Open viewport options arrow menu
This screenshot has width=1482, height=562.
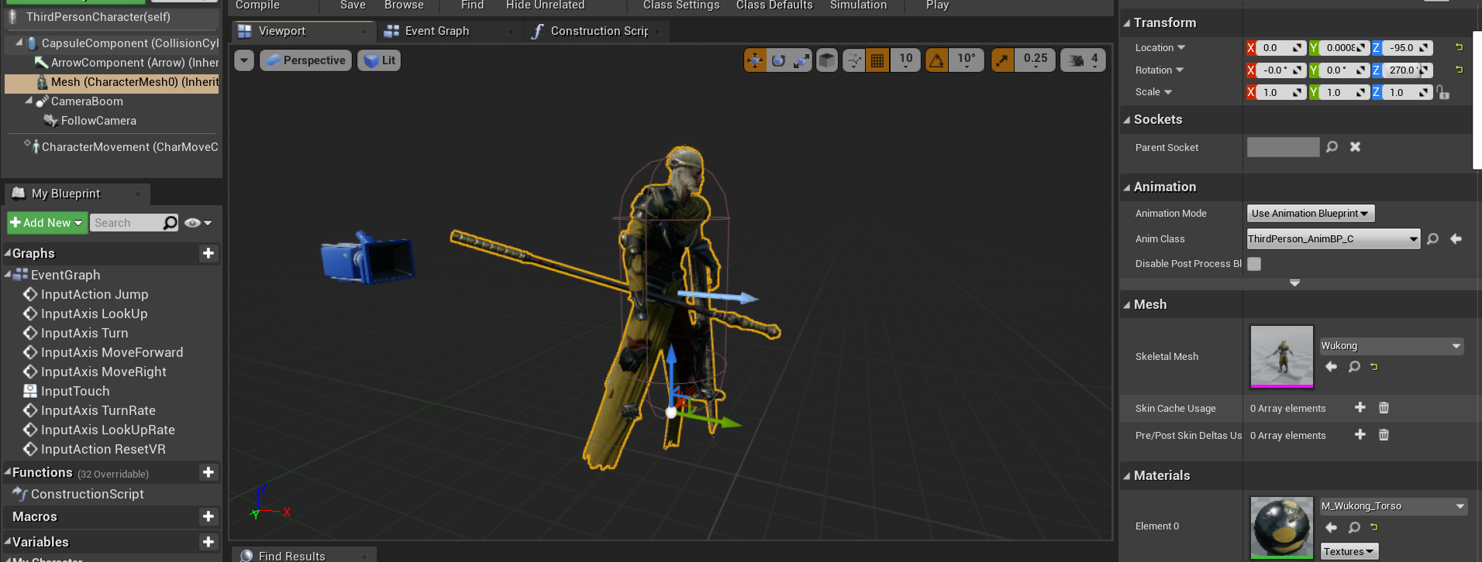coord(244,60)
